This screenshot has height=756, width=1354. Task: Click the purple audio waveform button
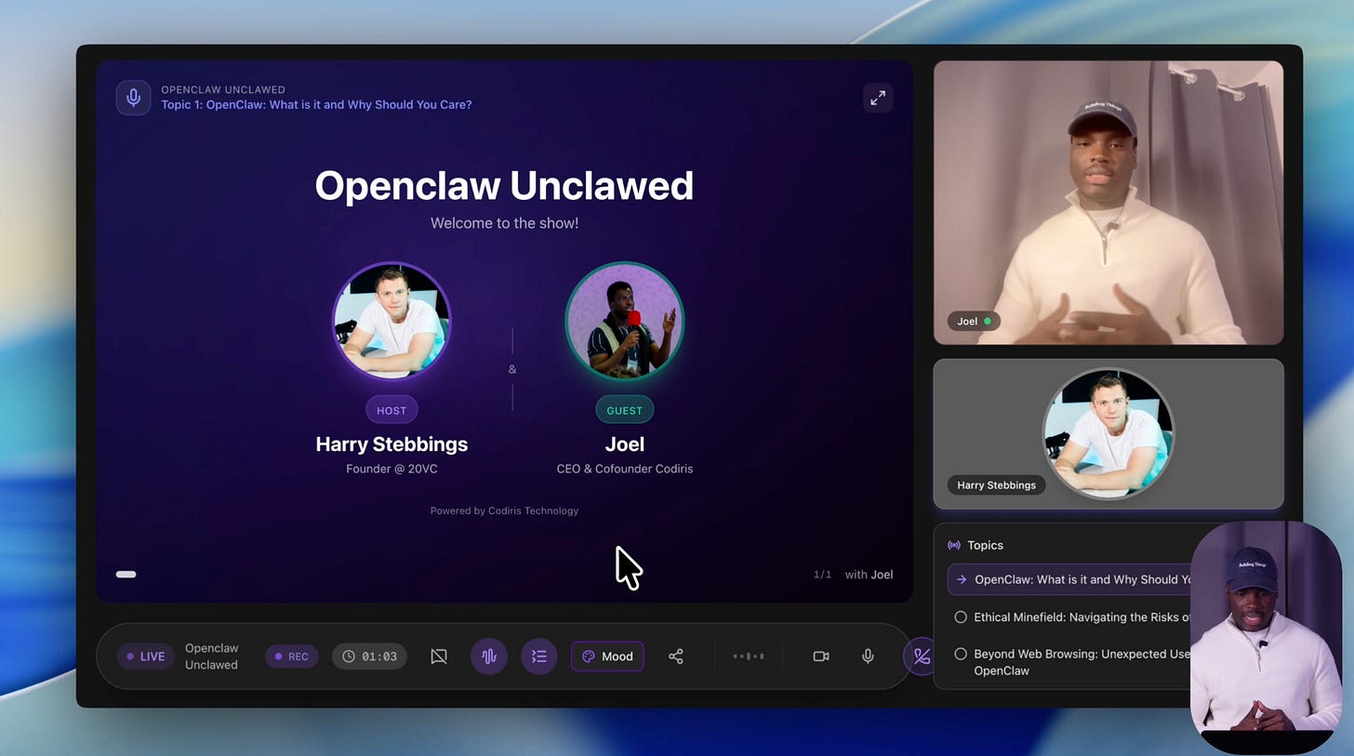coord(489,657)
